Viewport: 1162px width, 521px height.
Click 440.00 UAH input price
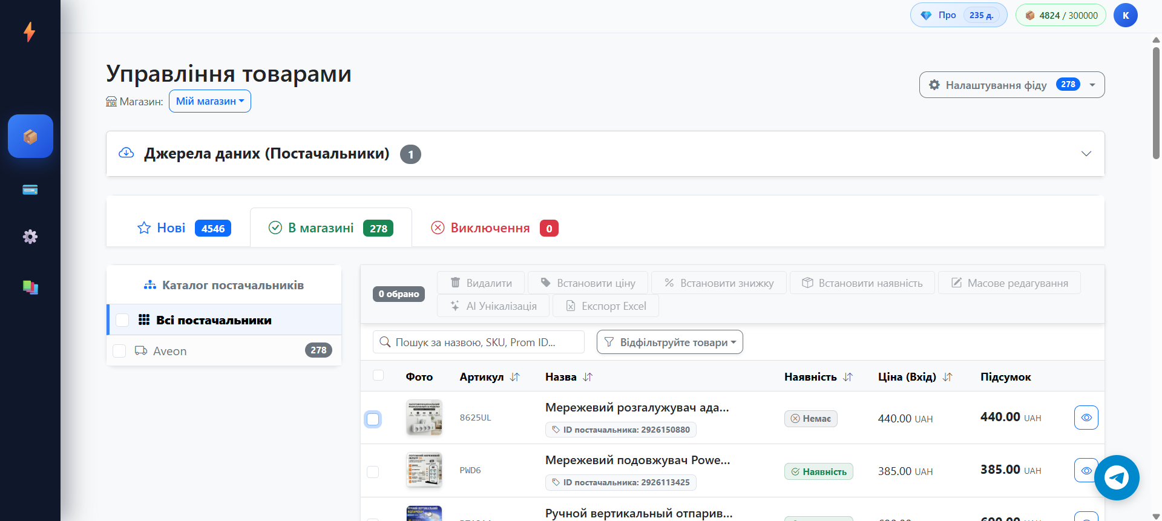(x=905, y=419)
